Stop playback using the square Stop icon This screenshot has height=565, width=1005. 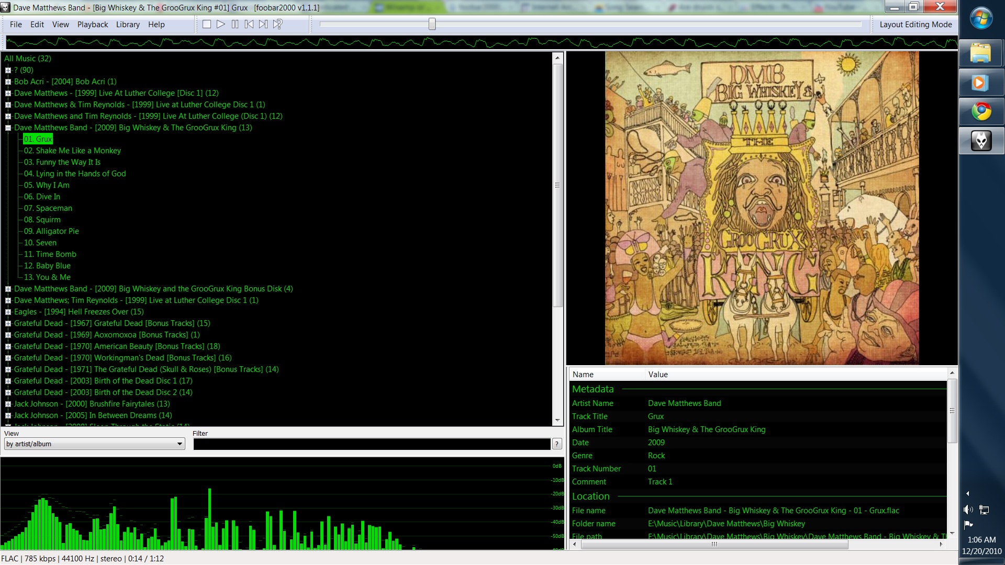coord(206,24)
